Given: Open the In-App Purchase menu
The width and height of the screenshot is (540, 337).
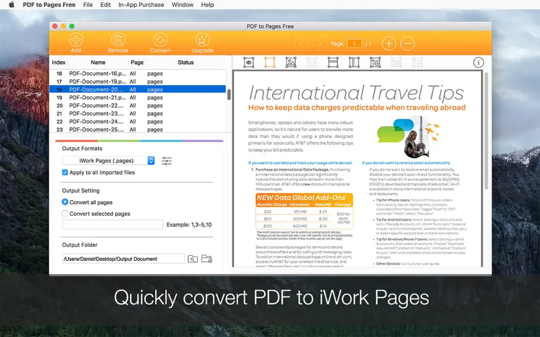Looking at the screenshot, I should (141, 5).
